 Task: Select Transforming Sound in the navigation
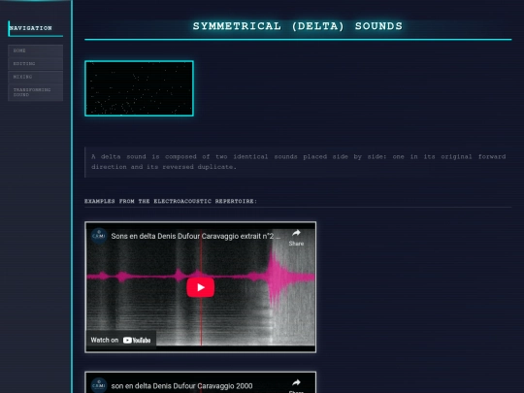click(x=35, y=92)
